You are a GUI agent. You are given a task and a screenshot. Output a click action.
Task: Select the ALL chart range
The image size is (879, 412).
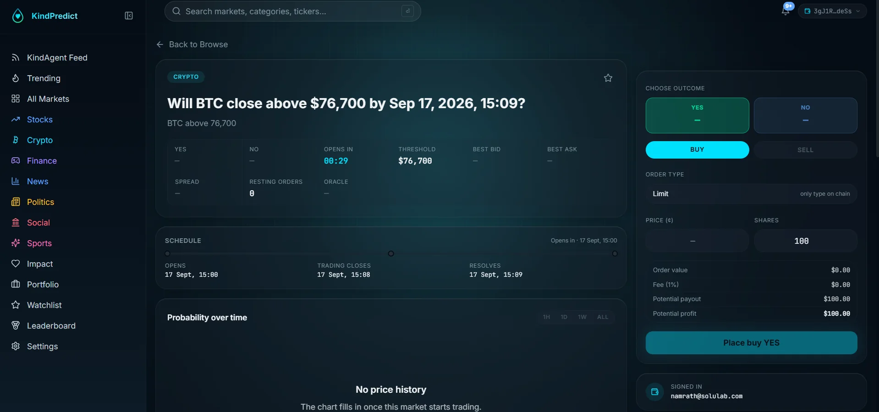click(x=603, y=317)
